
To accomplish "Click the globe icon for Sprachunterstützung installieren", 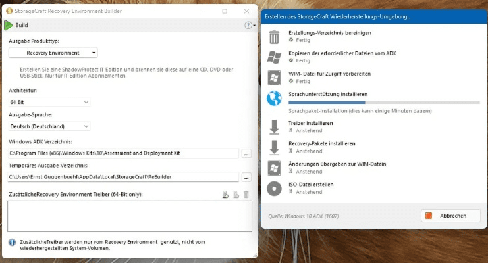I will pyautogui.click(x=274, y=98).
